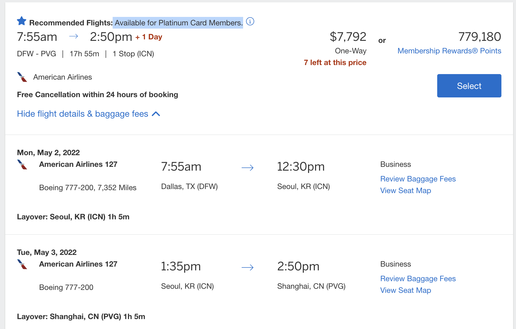Image resolution: width=516 pixels, height=329 pixels.
Task: Click the 7:55am departure time above Dallas, TX (DFW)
Action: coord(181,167)
